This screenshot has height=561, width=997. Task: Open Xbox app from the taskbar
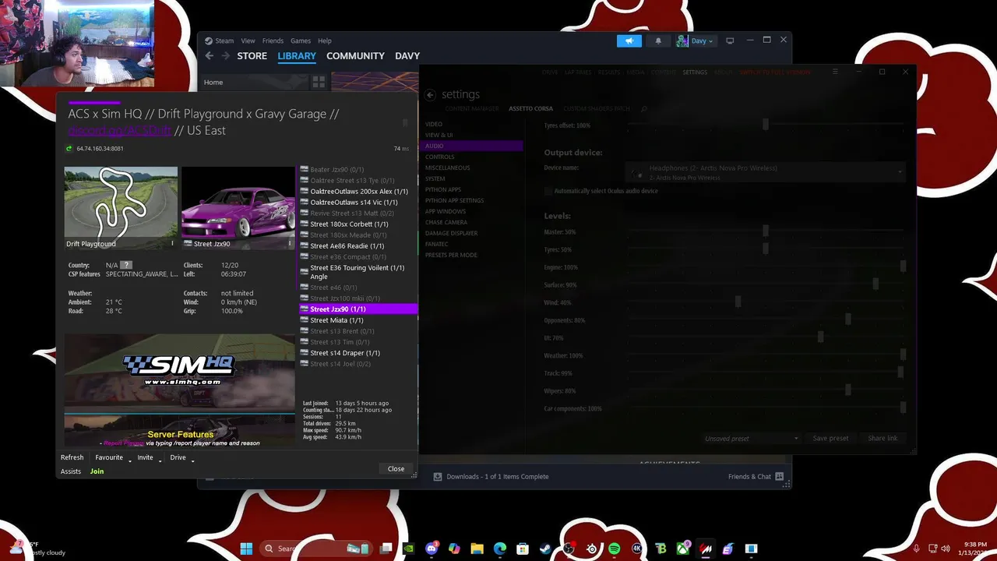[x=682, y=549]
